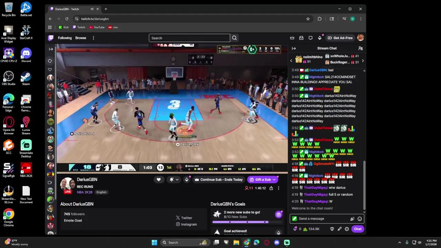
Task: Click the chat scrollbar
Action: coord(364,184)
